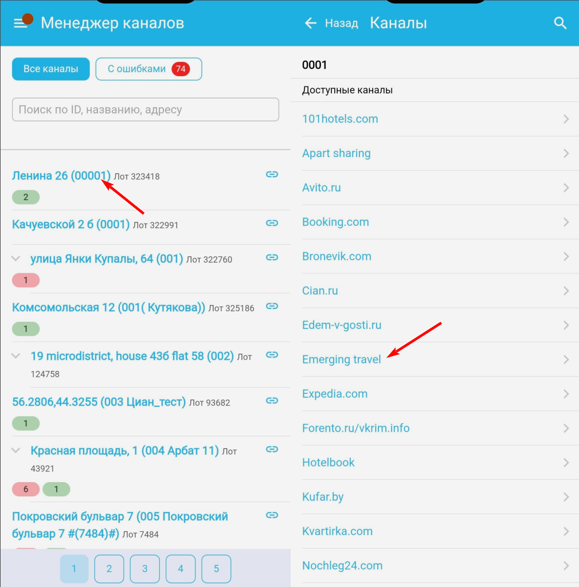Expand 19 microdistrict row

pos(15,355)
